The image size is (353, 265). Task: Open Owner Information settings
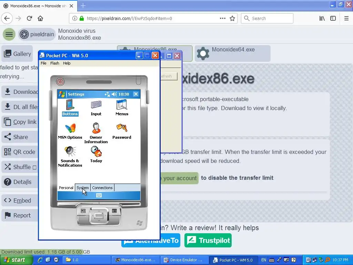point(96,133)
